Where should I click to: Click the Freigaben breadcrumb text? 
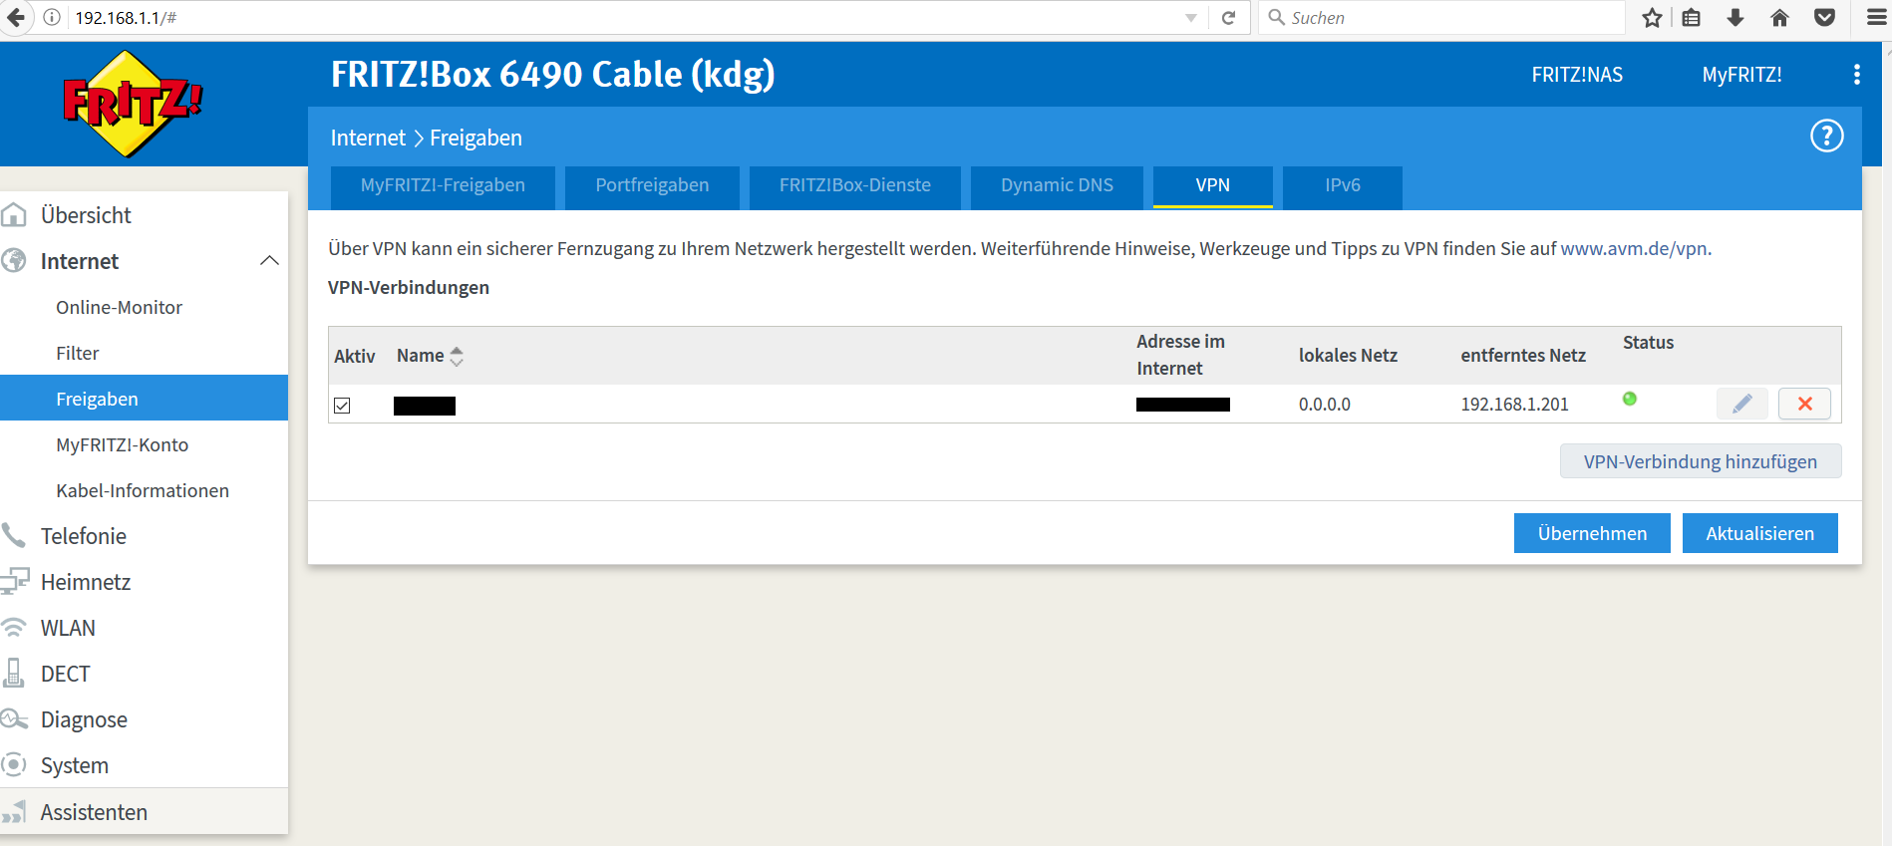tap(475, 138)
